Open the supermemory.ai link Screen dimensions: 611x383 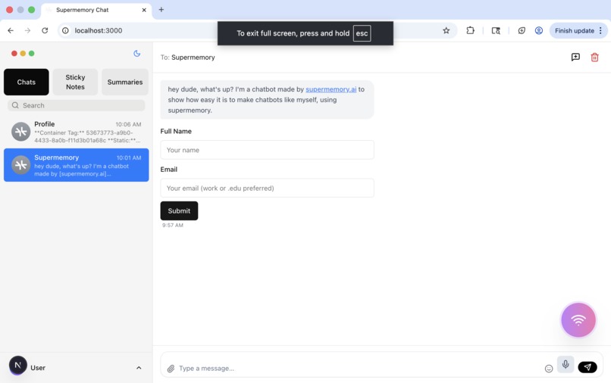[331, 89]
